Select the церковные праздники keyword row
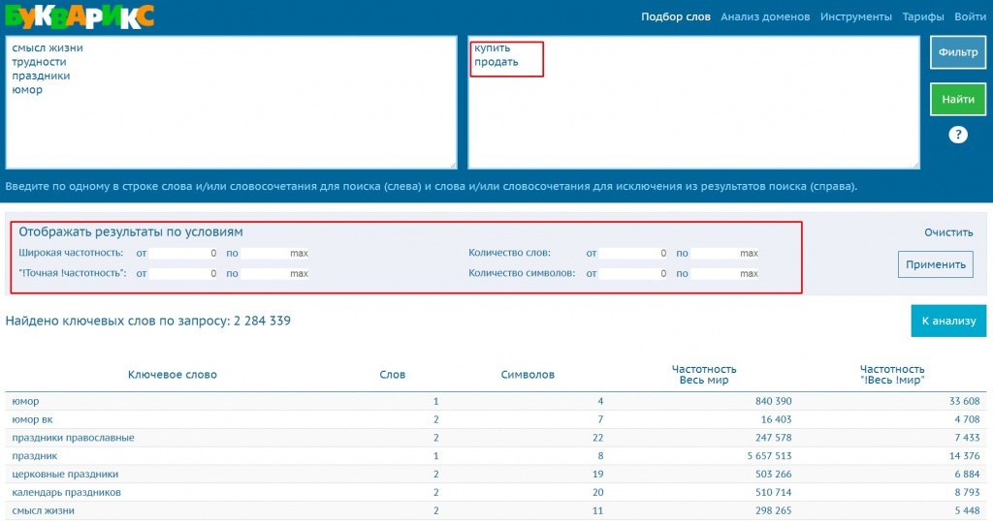This screenshot has width=993, height=522. (x=65, y=475)
